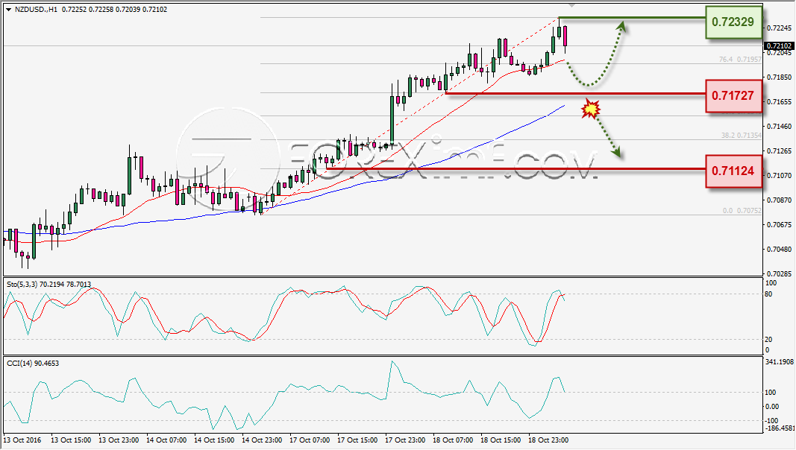Click the 0.71460 price axis label
This screenshot has width=796, height=450.
point(780,126)
